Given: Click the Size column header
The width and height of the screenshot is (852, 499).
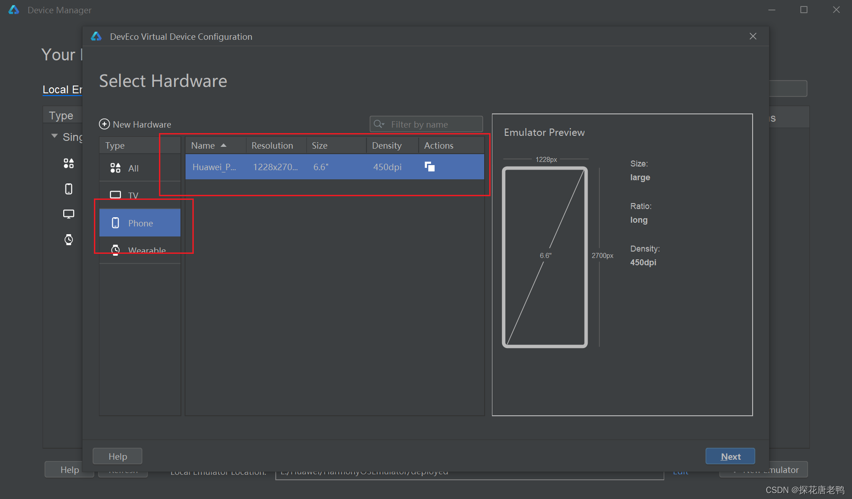Looking at the screenshot, I should (x=336, y=145).
